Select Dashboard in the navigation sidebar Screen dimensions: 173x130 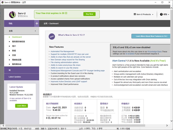pos(17,37)
